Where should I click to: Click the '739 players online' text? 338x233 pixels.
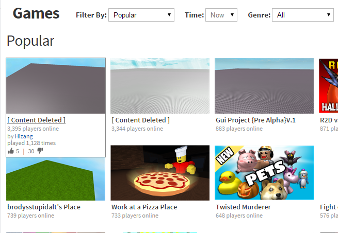[30, 216]
